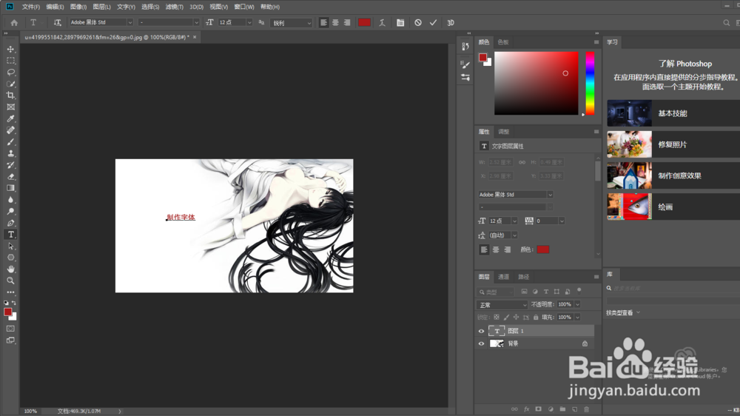Screen dimensions: 740x416
Task: Open 绘画 tutorial topic
Action: (x=673, y=207)
